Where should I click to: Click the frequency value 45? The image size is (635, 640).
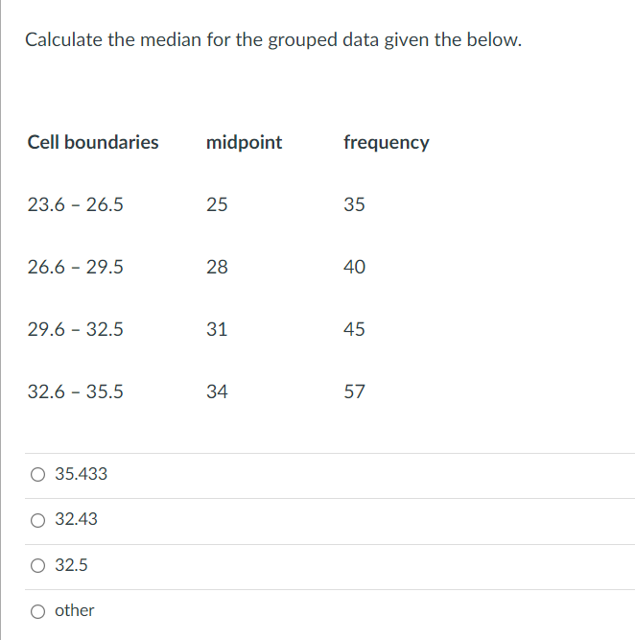pos(354,329)
